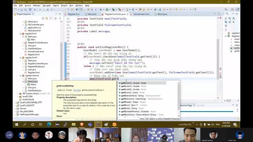
Task: Open the Navigate menu
Action: [47, 6]
